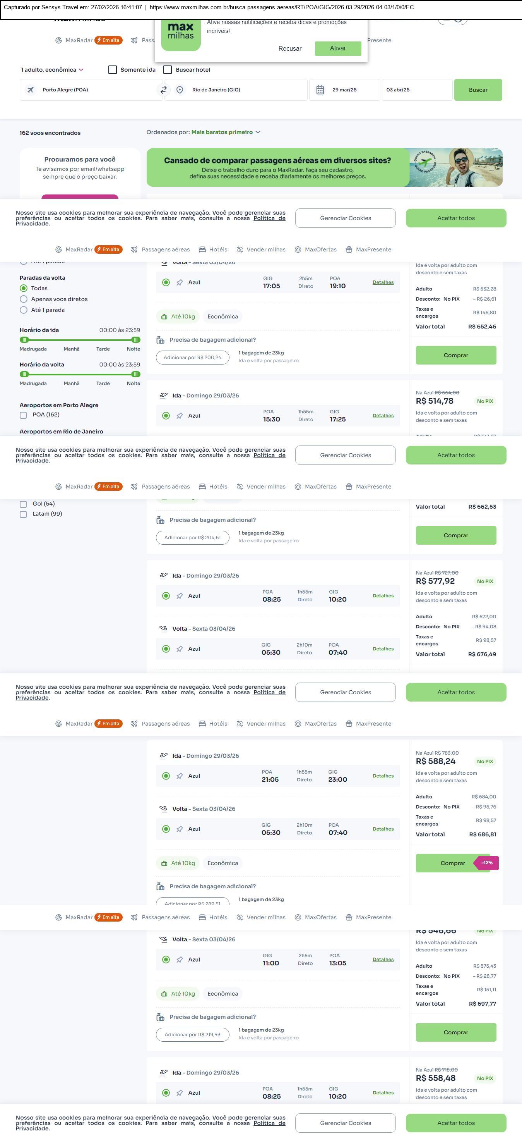522x1142 pixels.
Task: Select 'Apenas voos diretos' for return stops
Action: point(24,299)
